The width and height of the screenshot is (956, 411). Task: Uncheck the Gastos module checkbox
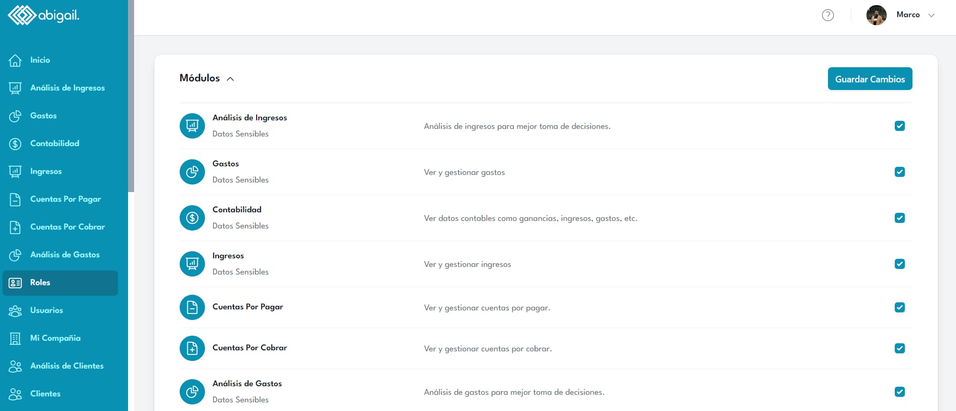pos(900,172)
